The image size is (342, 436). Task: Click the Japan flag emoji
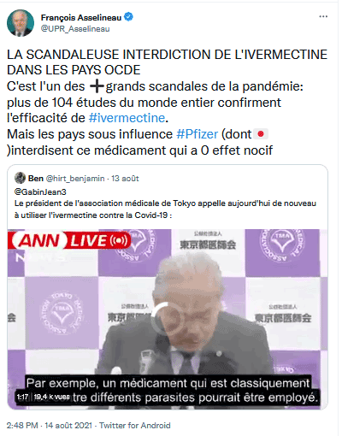261,134
